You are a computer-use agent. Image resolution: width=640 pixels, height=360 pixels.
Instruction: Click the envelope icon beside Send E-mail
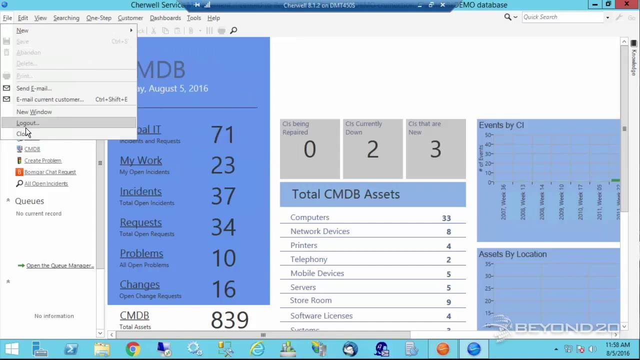[6, 88]
